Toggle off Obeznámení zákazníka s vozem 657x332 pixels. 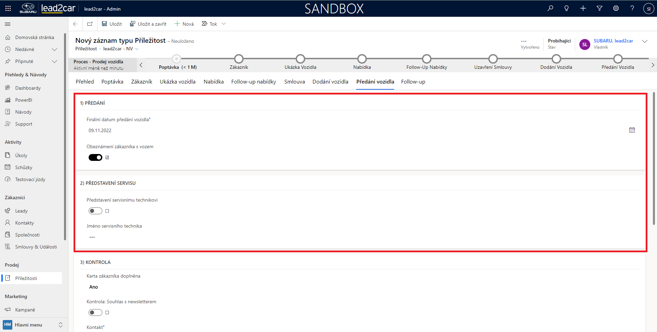pyautogui.click(x=95, y=157)
